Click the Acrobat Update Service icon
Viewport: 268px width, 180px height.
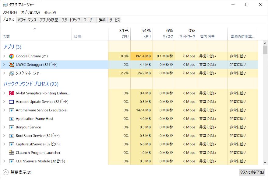[x=12, y=102]
